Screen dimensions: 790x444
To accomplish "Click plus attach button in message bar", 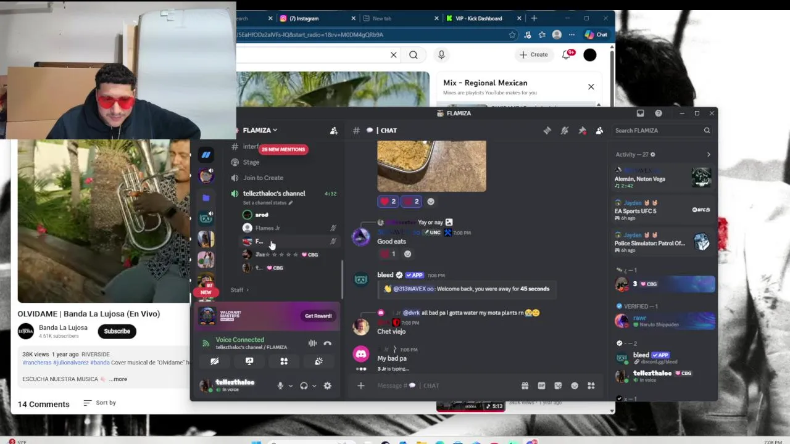I will click(x=361, y=385).
